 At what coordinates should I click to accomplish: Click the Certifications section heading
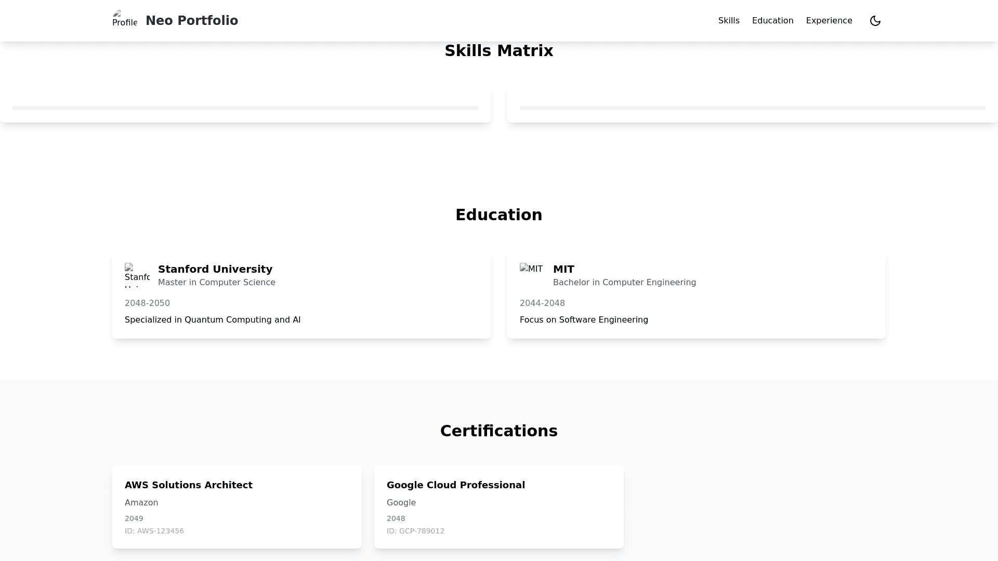[x=498, y=431]
